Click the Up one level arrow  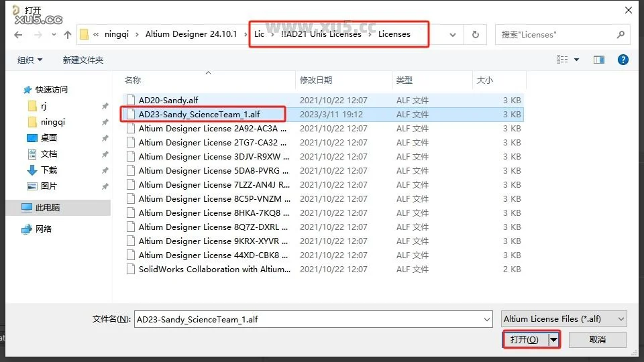pos(67,34)
